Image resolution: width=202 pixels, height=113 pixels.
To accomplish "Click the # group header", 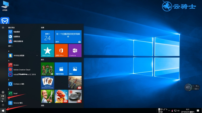I will 9,51.
